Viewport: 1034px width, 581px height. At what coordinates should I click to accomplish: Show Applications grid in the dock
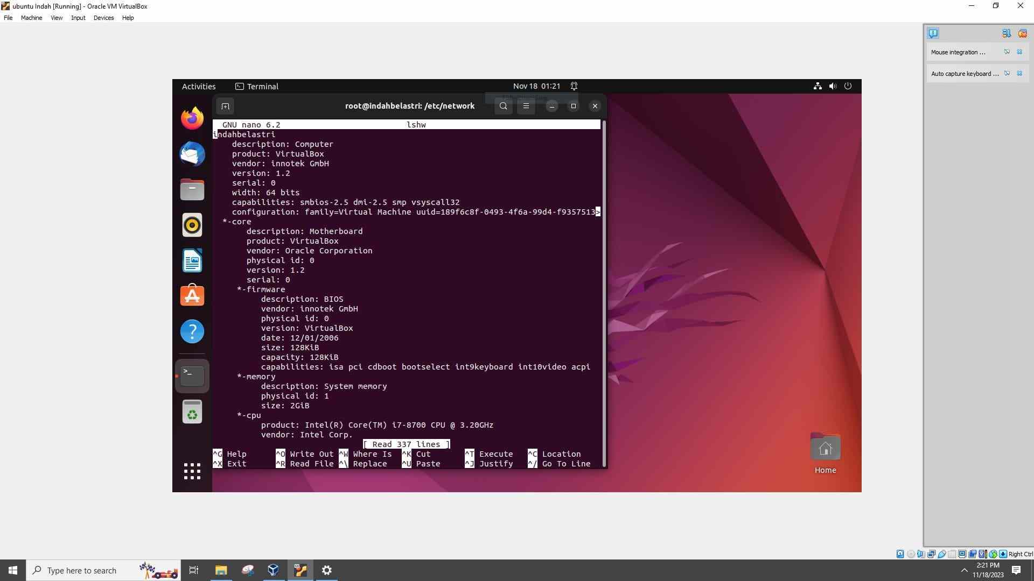click(x=192, y=471)
